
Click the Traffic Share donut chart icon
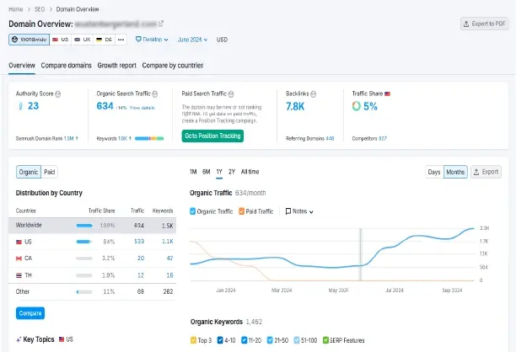(357, 106)
